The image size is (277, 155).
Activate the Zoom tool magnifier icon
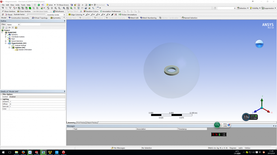coord(55,8)
